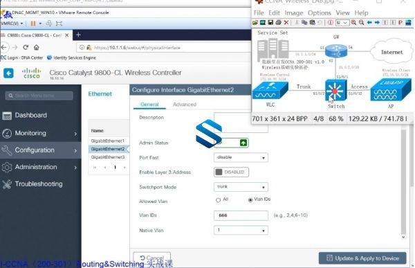Toggle the Admin Status UP switch
The width and height of the screenshot is (415, 268).
pyautogui.click(x=231, y=143)
